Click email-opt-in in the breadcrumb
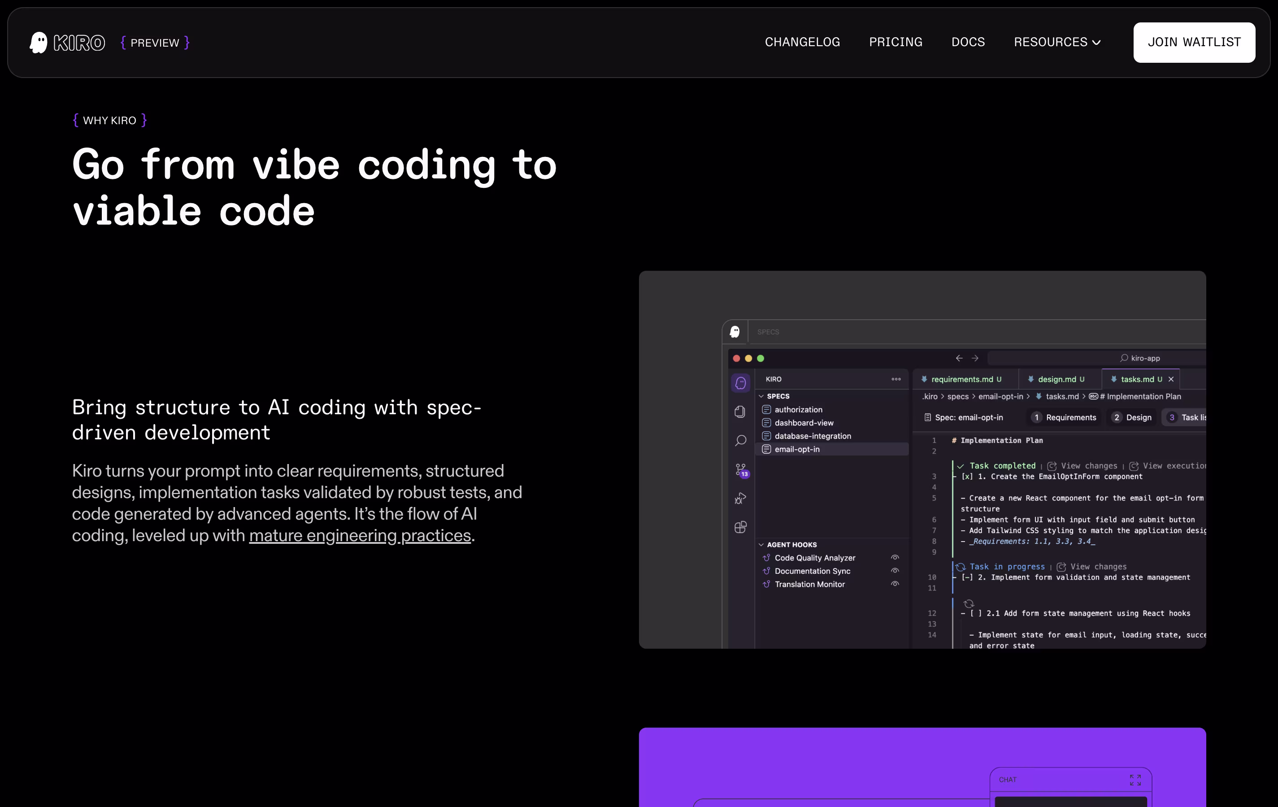 (x=1000, y=396)
